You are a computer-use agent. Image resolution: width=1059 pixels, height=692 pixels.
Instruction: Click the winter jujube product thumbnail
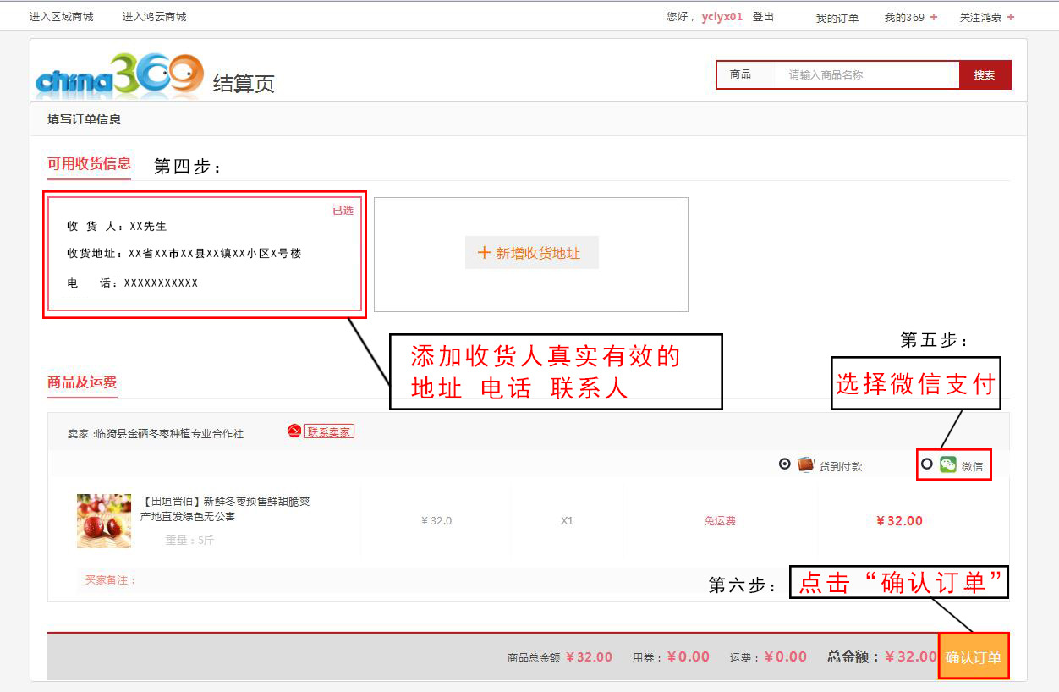click(x=104, y=521)
